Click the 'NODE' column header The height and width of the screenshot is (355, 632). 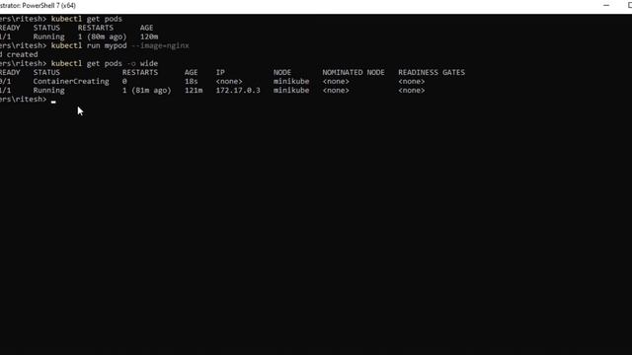pyautogui.click(x=282, y=72)
